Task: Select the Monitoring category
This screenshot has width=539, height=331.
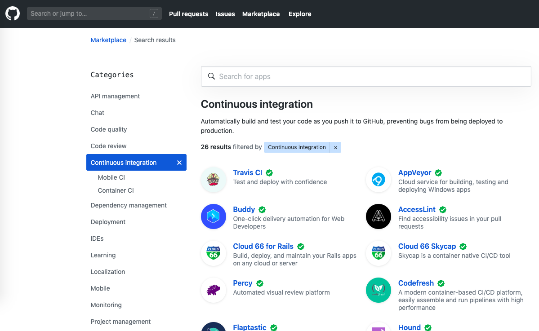Action: tap(106, 305)
